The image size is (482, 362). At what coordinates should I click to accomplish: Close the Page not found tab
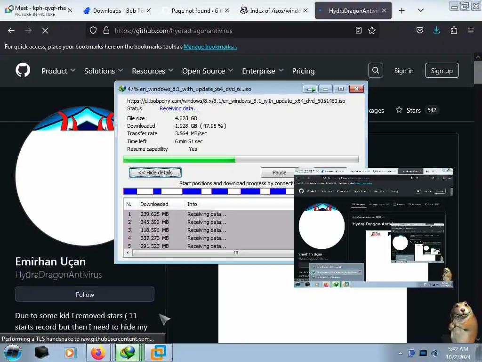[227, 11]
